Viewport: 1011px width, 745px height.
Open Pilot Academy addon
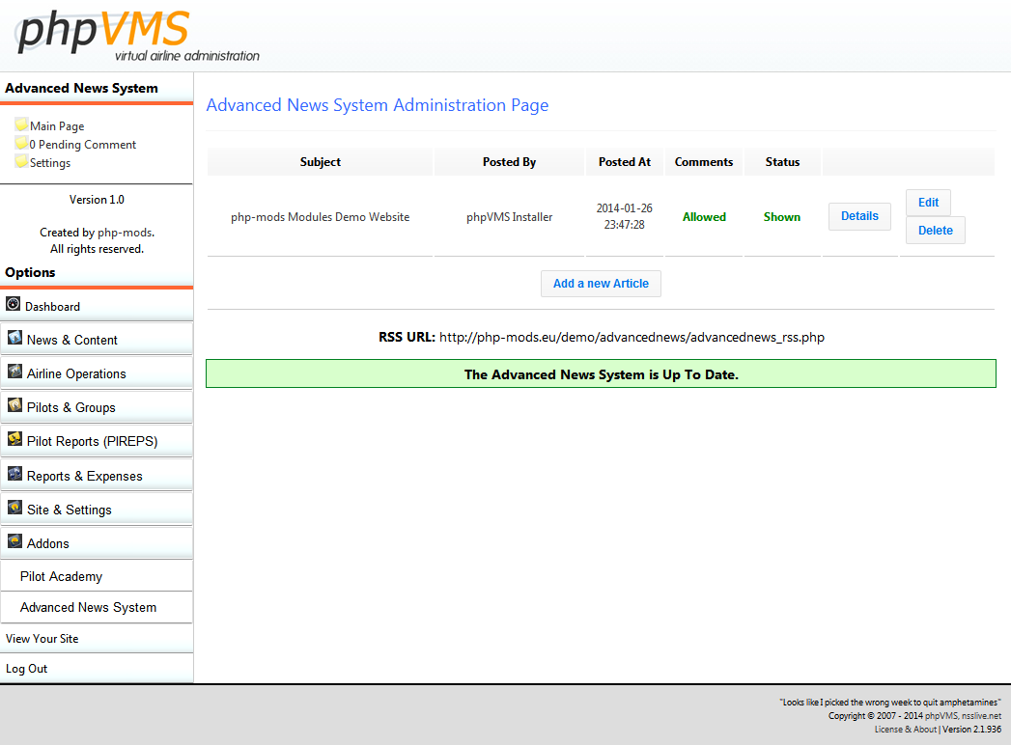(x=97, y=576)
